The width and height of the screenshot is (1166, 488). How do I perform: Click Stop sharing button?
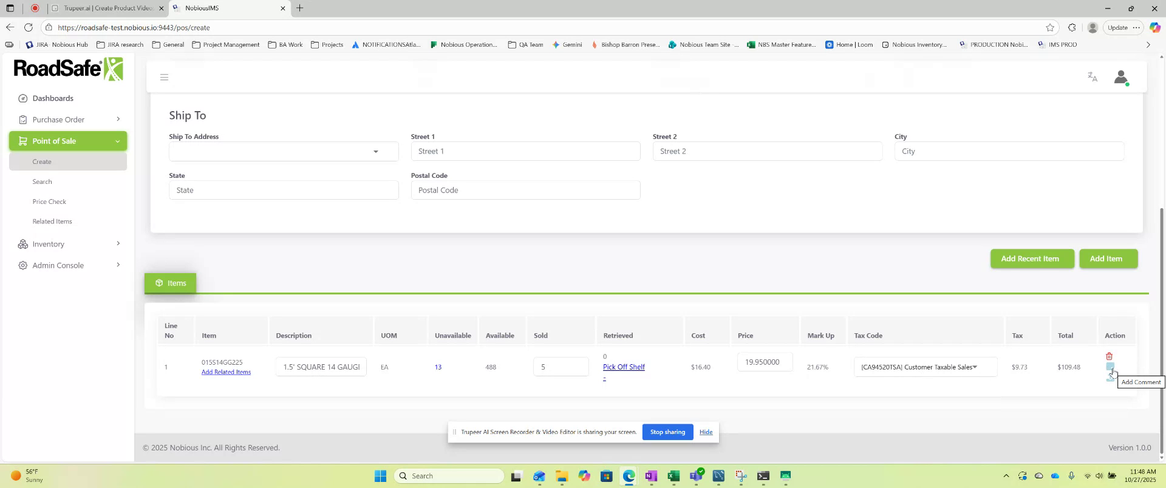pos(667,432)
